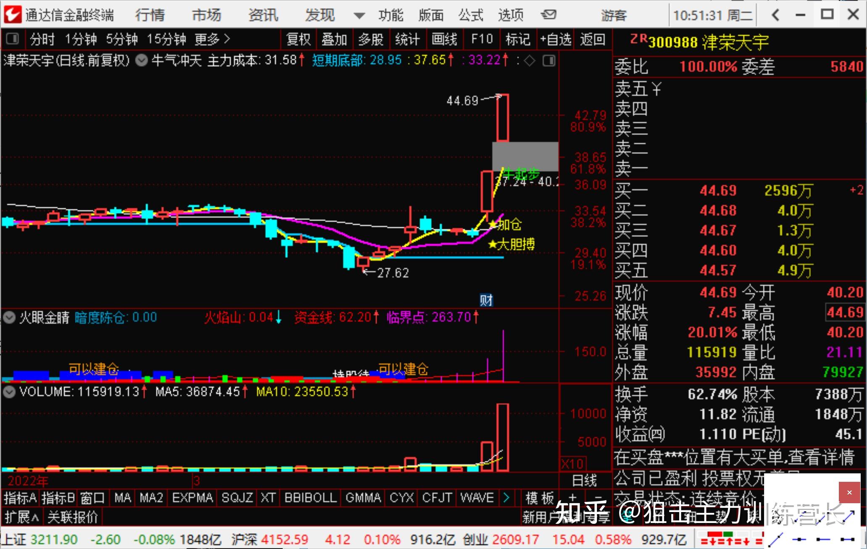Close the white floating drawing-tool popup

point(849,492)
